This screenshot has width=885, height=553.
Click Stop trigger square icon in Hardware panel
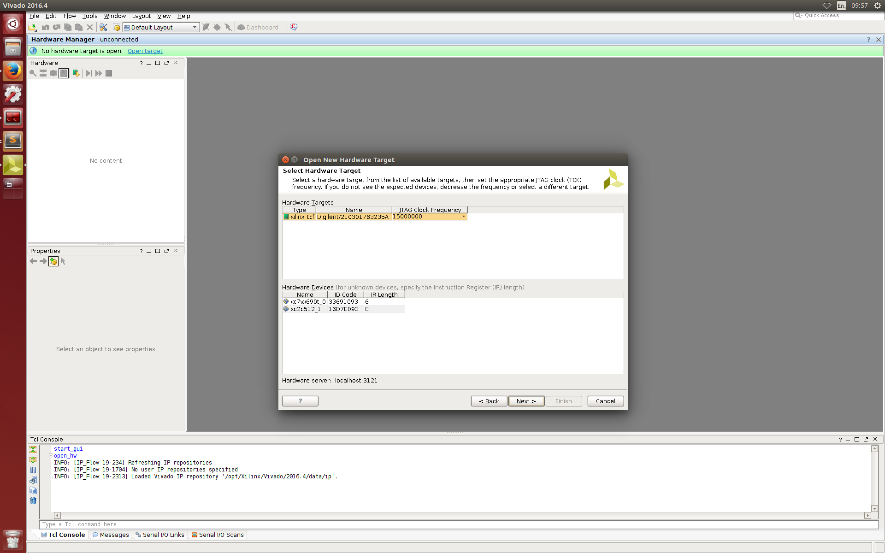pos(109,73)
